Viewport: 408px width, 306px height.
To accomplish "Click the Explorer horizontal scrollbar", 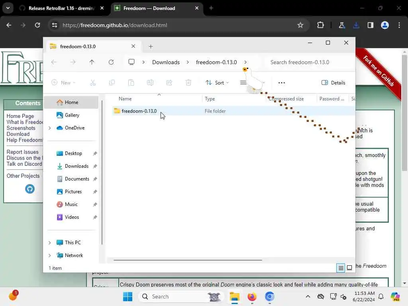I will 188,260.
